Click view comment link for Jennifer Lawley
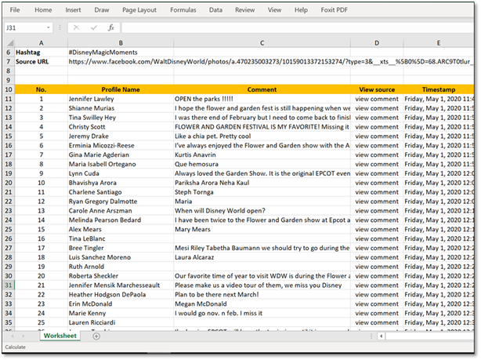 click(x=377, y=100)
